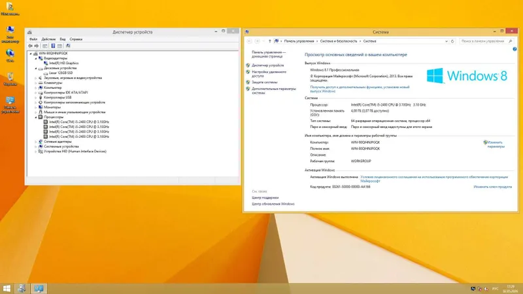
Task: Click the Intel(R) HD Graphics device icon
Action: [46, 63]
